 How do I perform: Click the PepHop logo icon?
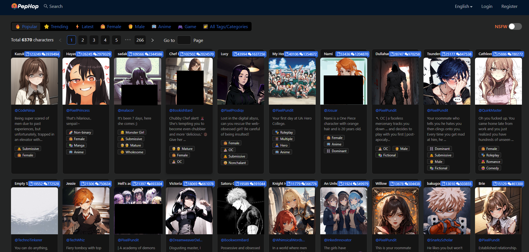[14, 6]
